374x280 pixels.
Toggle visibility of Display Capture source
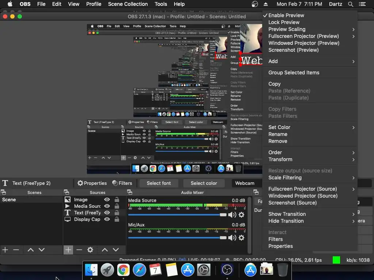click(107, 219)
